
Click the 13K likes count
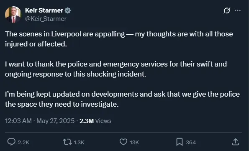(134, 143)
